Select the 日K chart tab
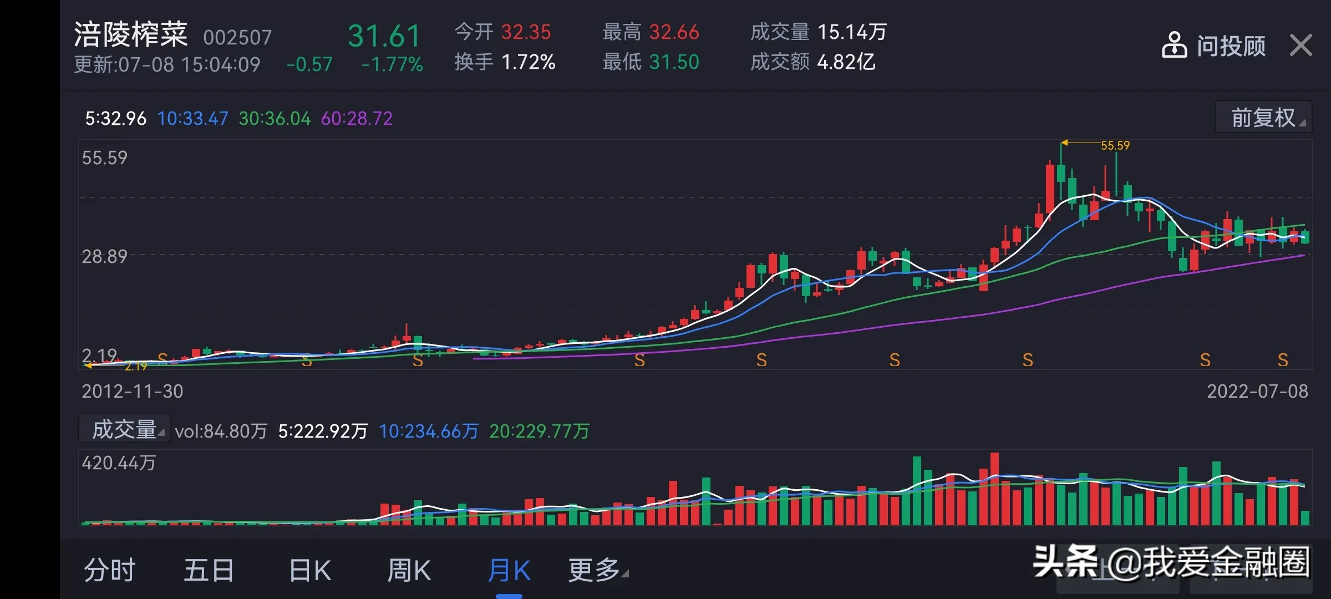This screenshot has width=1331, height=599. pyautogui.click(x=309, y=570)
